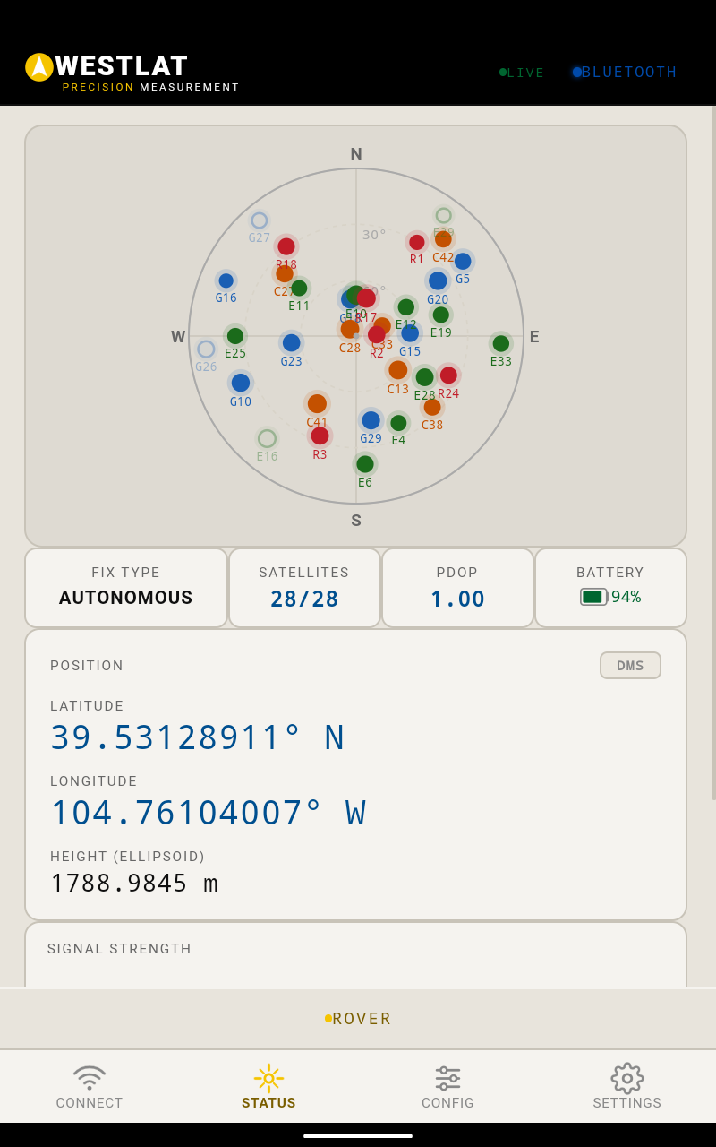Select satellite R1 marker
Image resolution: width=716 pixels, height=1147 pixels.
[417, 242]
